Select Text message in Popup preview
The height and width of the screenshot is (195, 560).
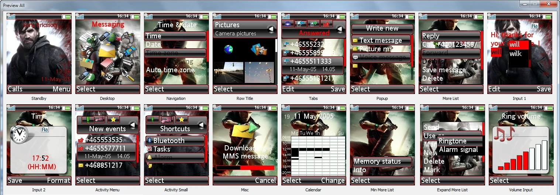(381, 40)
